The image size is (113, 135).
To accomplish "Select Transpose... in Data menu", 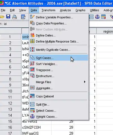I will tap(59, 70).
